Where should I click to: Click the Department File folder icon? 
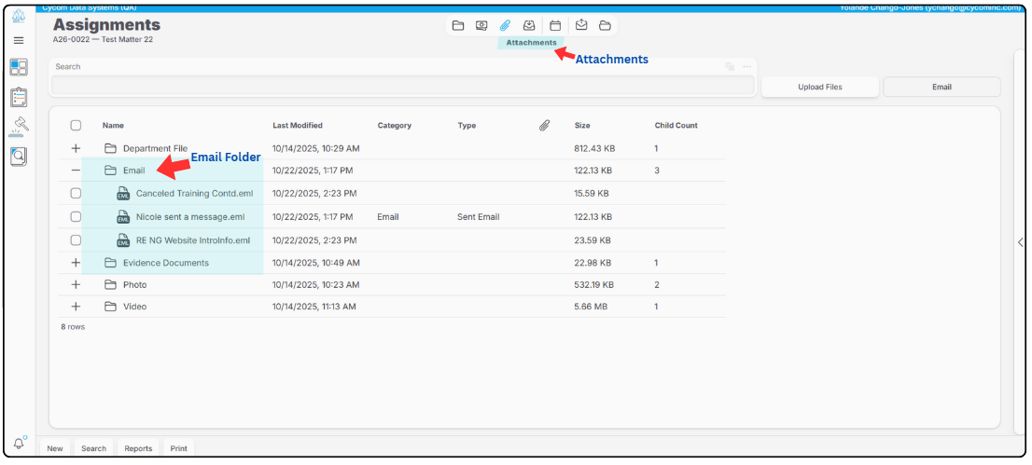[110, 149]
